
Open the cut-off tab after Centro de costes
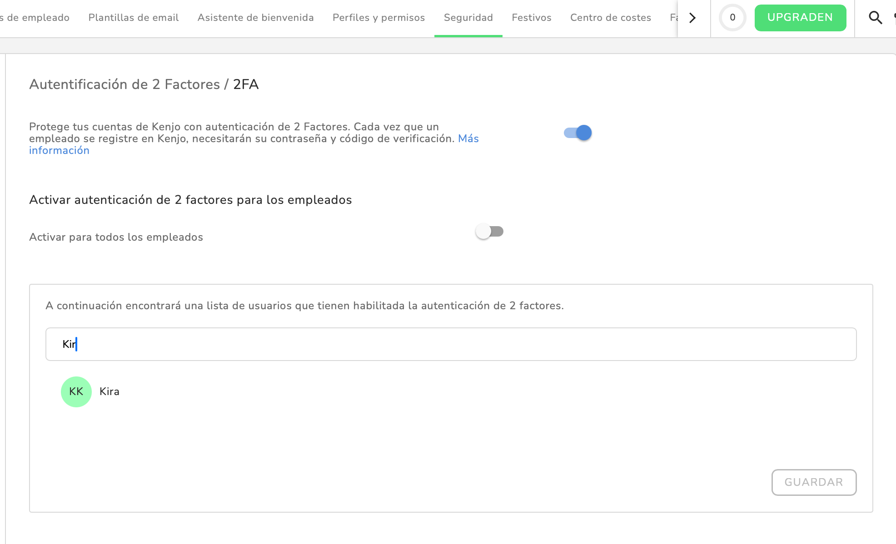673,18
